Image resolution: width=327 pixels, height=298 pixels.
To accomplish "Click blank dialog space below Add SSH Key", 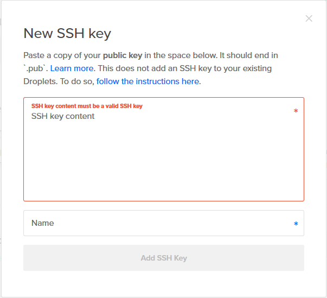I will pos(163,283).
